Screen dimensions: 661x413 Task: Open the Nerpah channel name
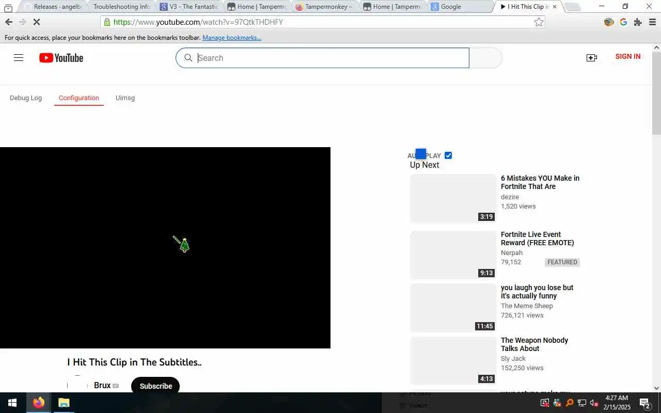click(x=512, y=253)
